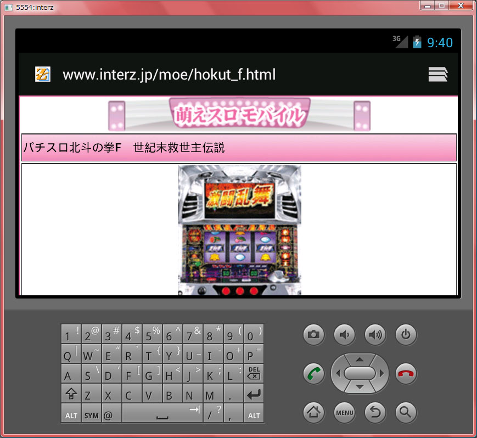This screenshot has height=438, width=477.
Task: Click the number 5 key
Action: (x=153, y=334)
